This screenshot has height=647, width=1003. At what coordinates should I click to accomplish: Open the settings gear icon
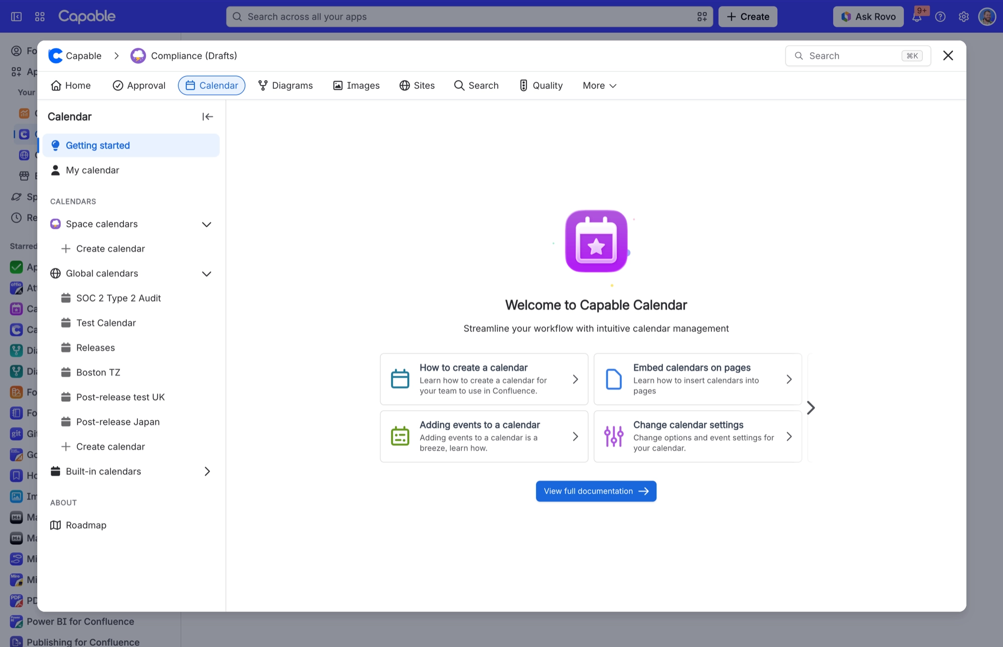(x=963, y=17)
